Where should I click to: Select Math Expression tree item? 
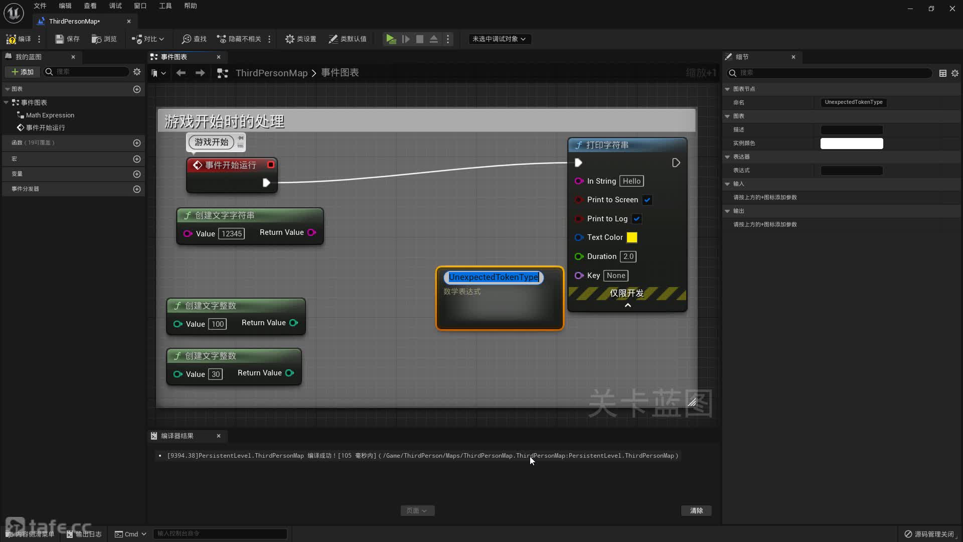50,115
